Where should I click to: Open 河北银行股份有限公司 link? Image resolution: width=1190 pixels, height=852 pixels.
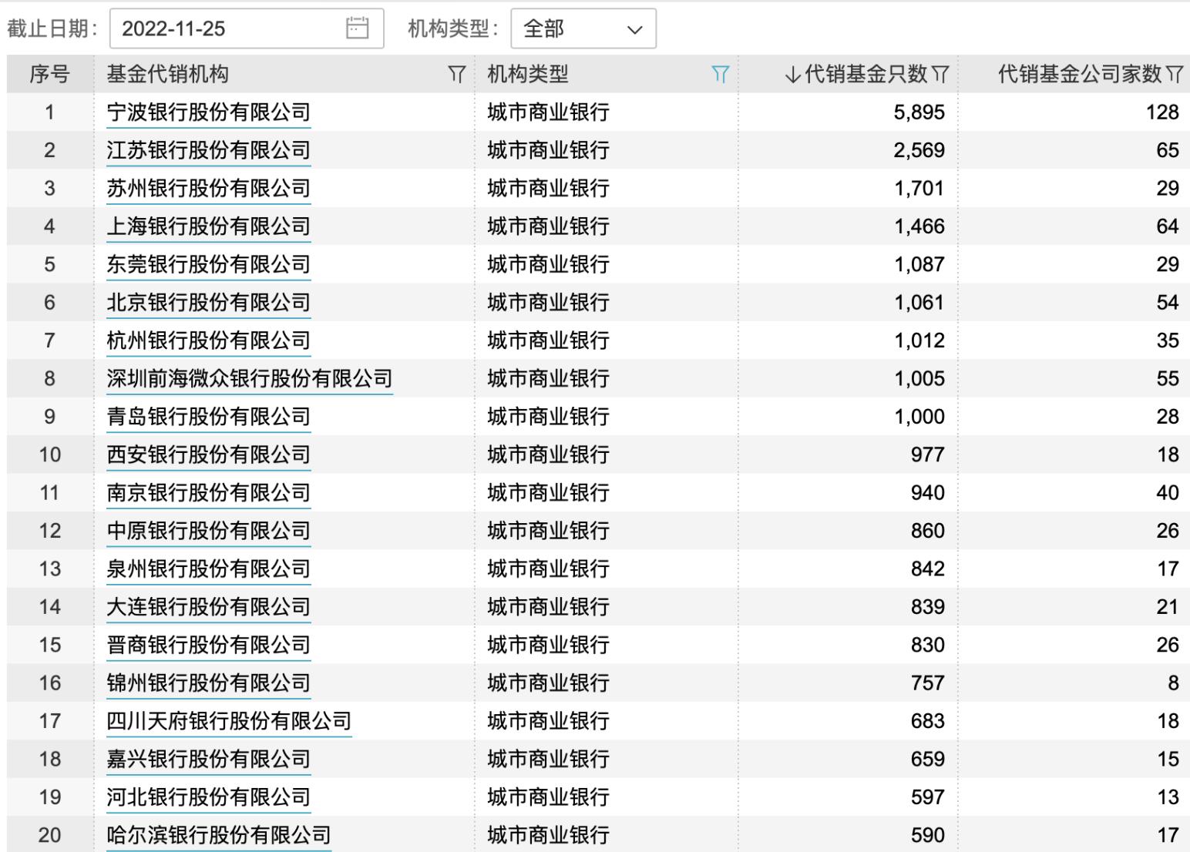tap(208, 797)
